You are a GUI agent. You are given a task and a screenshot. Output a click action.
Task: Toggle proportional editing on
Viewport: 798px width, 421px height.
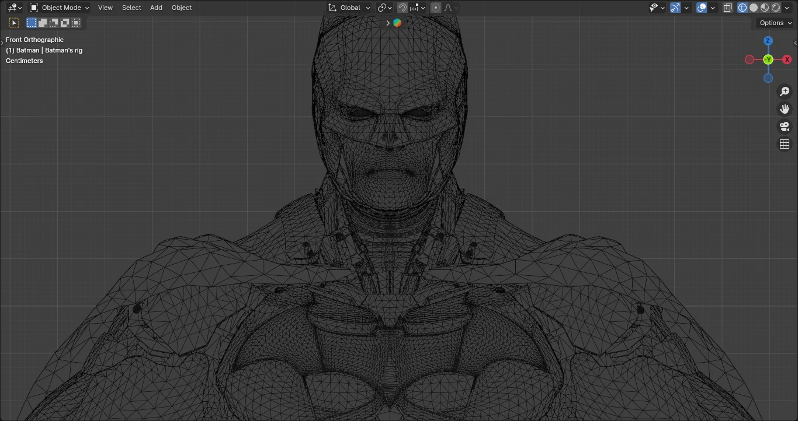pyautogui.click(x=436, y=8)
